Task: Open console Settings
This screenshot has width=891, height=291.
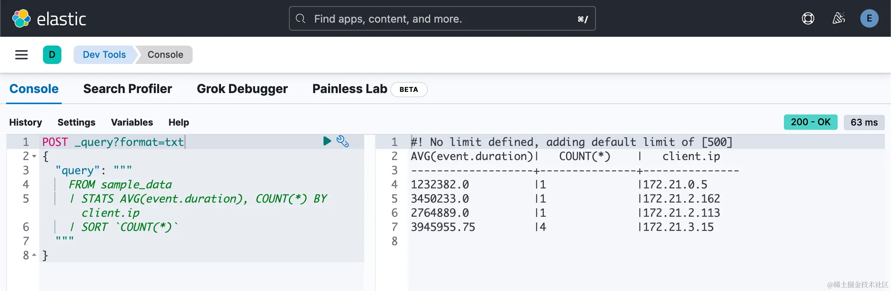Action: click(x=76, y=123)
